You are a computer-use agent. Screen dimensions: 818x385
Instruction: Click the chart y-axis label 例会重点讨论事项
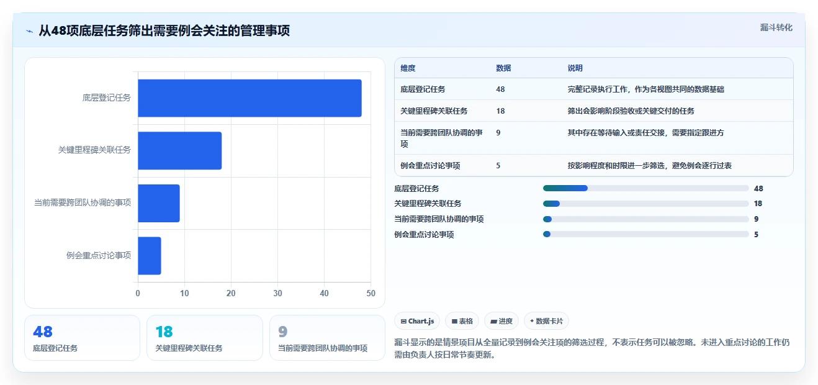99,256
